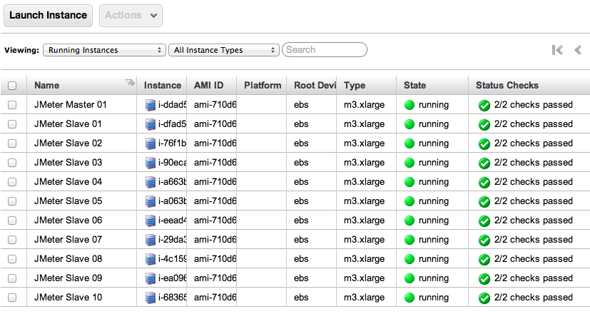Screen dimensions: 590x314
Task: Check the JMeter Slave 10 checkbox
Action: click(12, 297)
